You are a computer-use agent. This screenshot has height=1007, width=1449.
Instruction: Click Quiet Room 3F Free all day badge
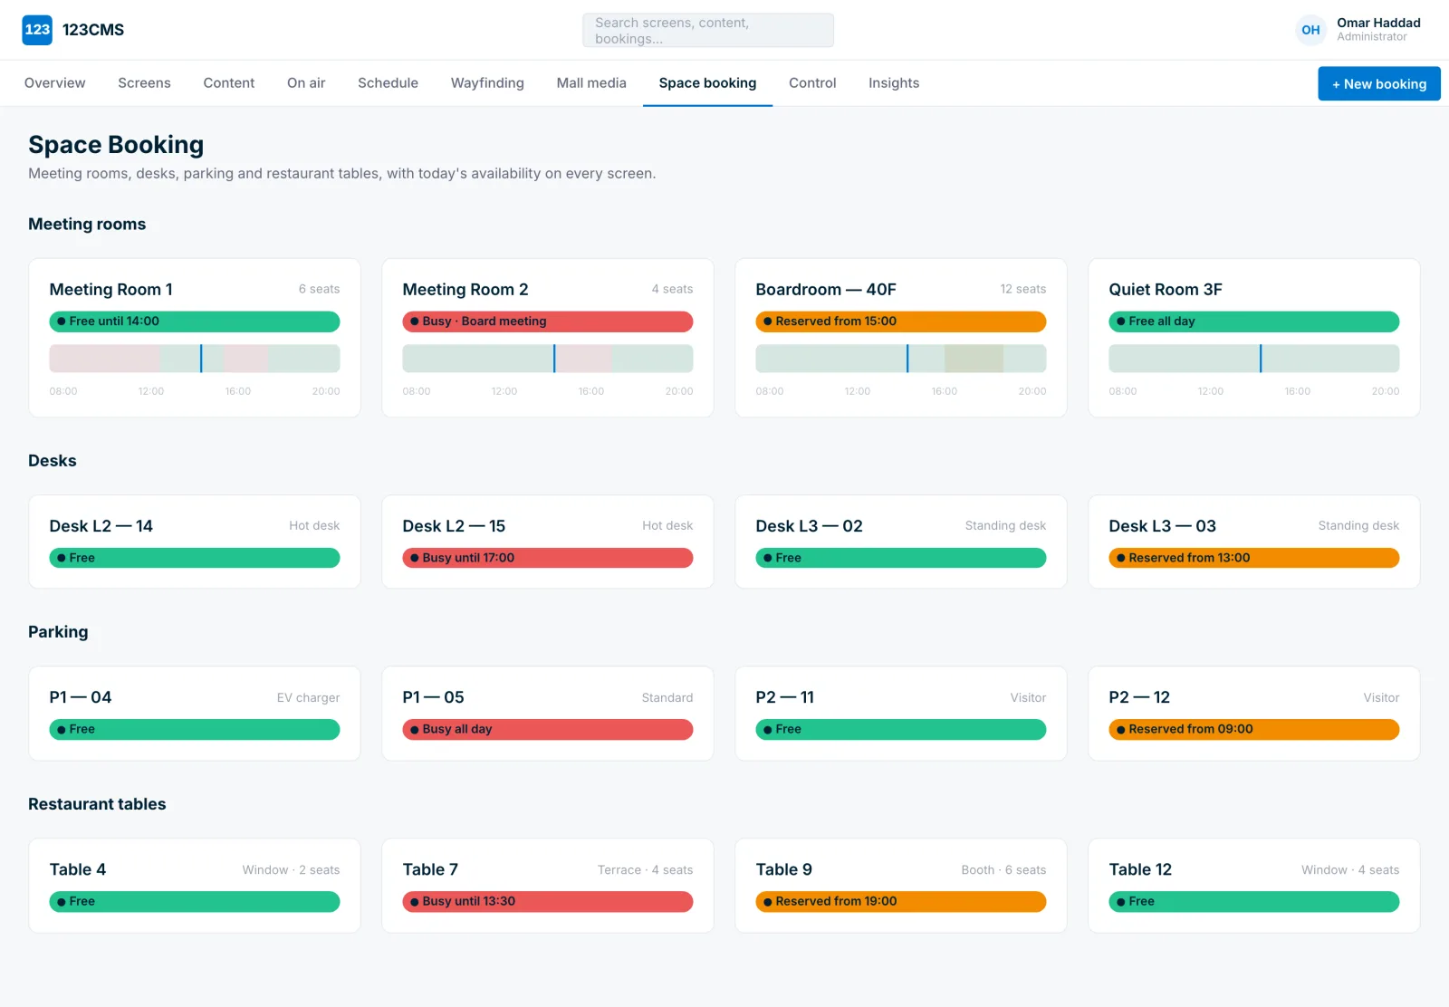click(1253, 321)
